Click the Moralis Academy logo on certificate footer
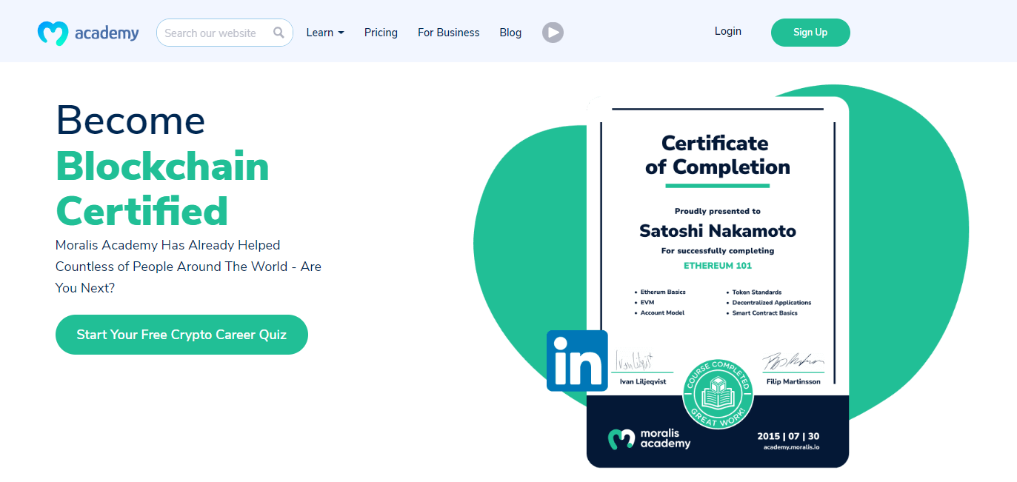Viewport: 1017px width, 482px height. click(x=650, y=438)
